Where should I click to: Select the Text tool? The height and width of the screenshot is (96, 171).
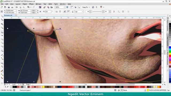tap(2, 51)
